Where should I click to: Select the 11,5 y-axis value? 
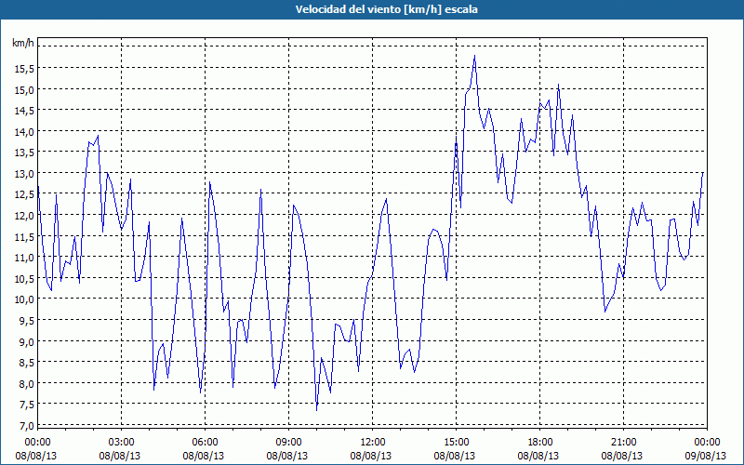(24, 237)
